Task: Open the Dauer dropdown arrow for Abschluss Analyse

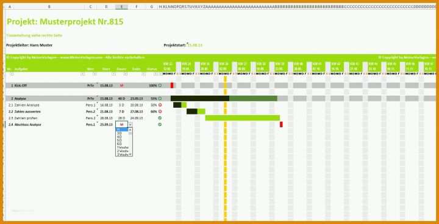Action: pos(130,124)
